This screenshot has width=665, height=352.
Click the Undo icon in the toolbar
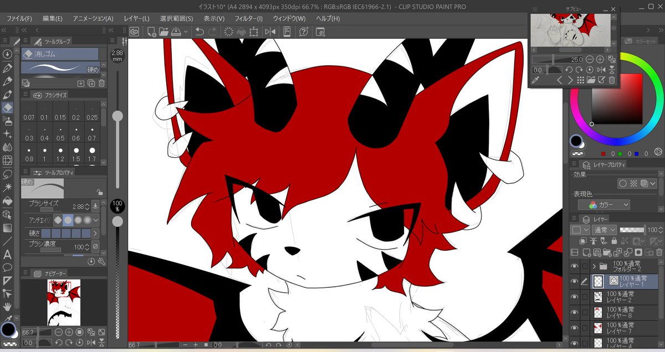tap(199, 32)
